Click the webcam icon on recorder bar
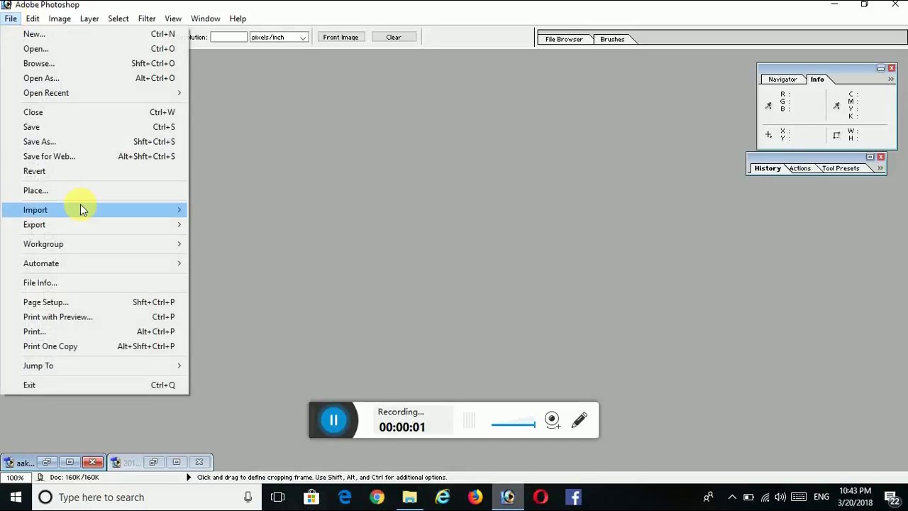The image size is (908, 511). pos(553,420)
